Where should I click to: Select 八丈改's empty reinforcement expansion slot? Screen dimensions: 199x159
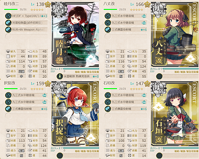159,76
